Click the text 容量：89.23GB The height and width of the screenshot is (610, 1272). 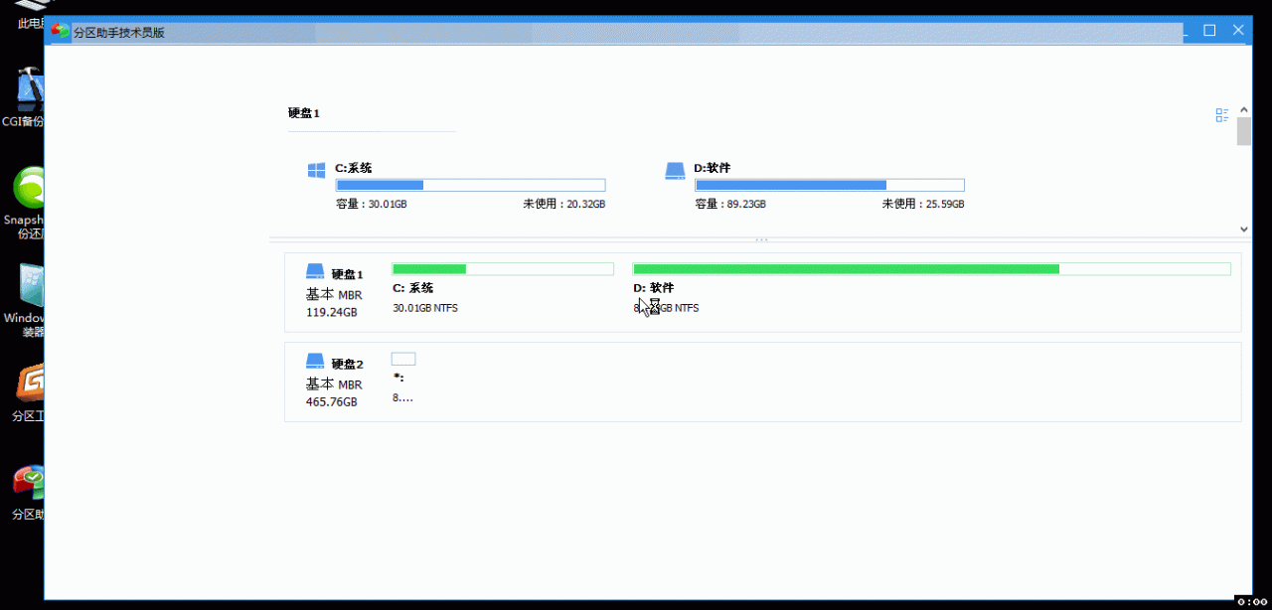[730, 205]
